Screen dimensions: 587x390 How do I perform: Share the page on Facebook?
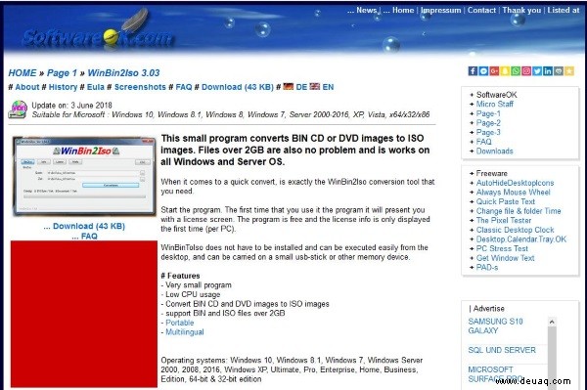coord(473,71)
